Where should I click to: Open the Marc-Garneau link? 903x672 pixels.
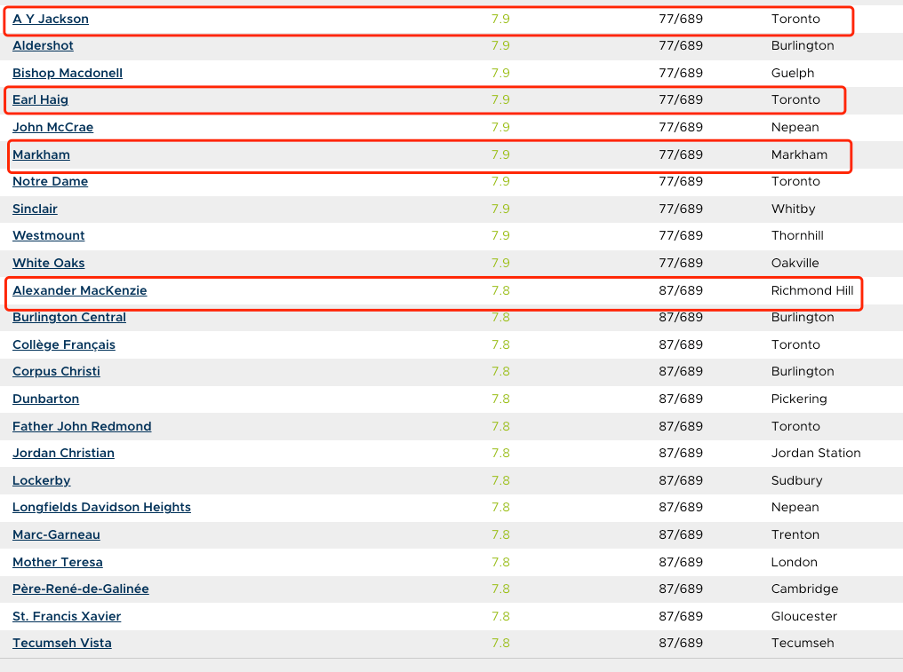click(57, 534)
